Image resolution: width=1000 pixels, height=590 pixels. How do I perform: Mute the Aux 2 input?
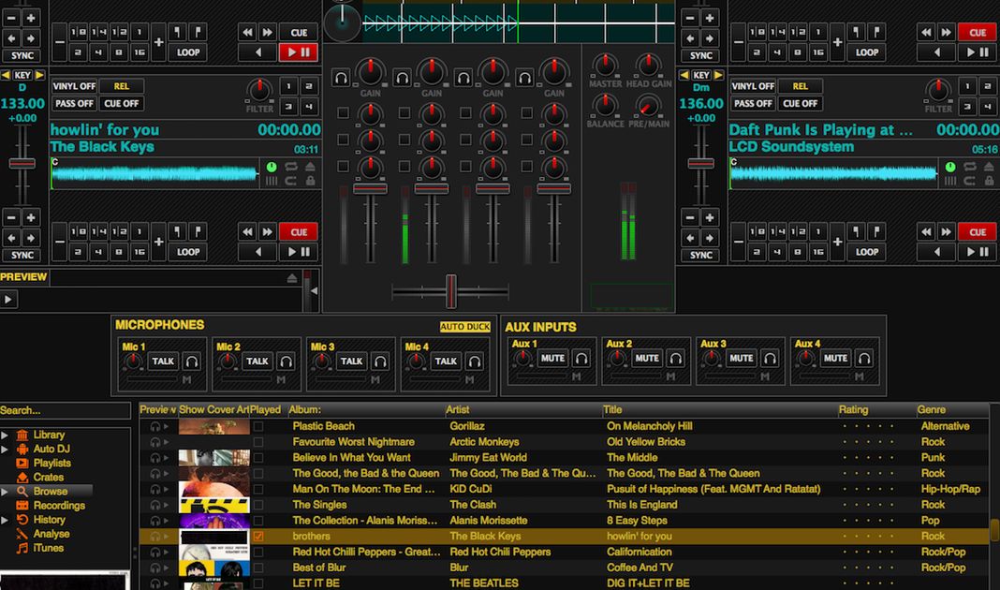tap(647, 358)
